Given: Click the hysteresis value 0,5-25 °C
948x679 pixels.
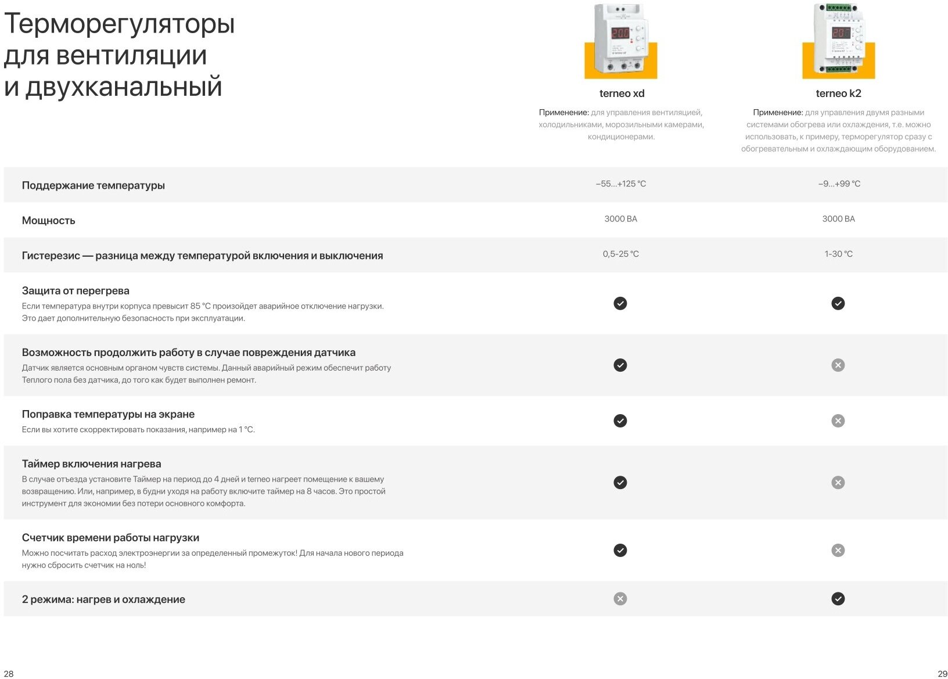Looking at the screenshot, I should [x=620, y=254].
